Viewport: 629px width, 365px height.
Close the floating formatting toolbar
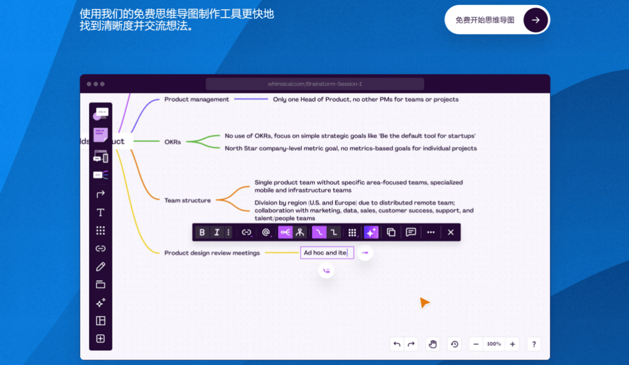451,233
